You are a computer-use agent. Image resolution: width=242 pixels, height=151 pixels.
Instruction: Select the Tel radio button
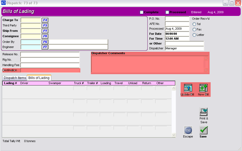point(194,24)
